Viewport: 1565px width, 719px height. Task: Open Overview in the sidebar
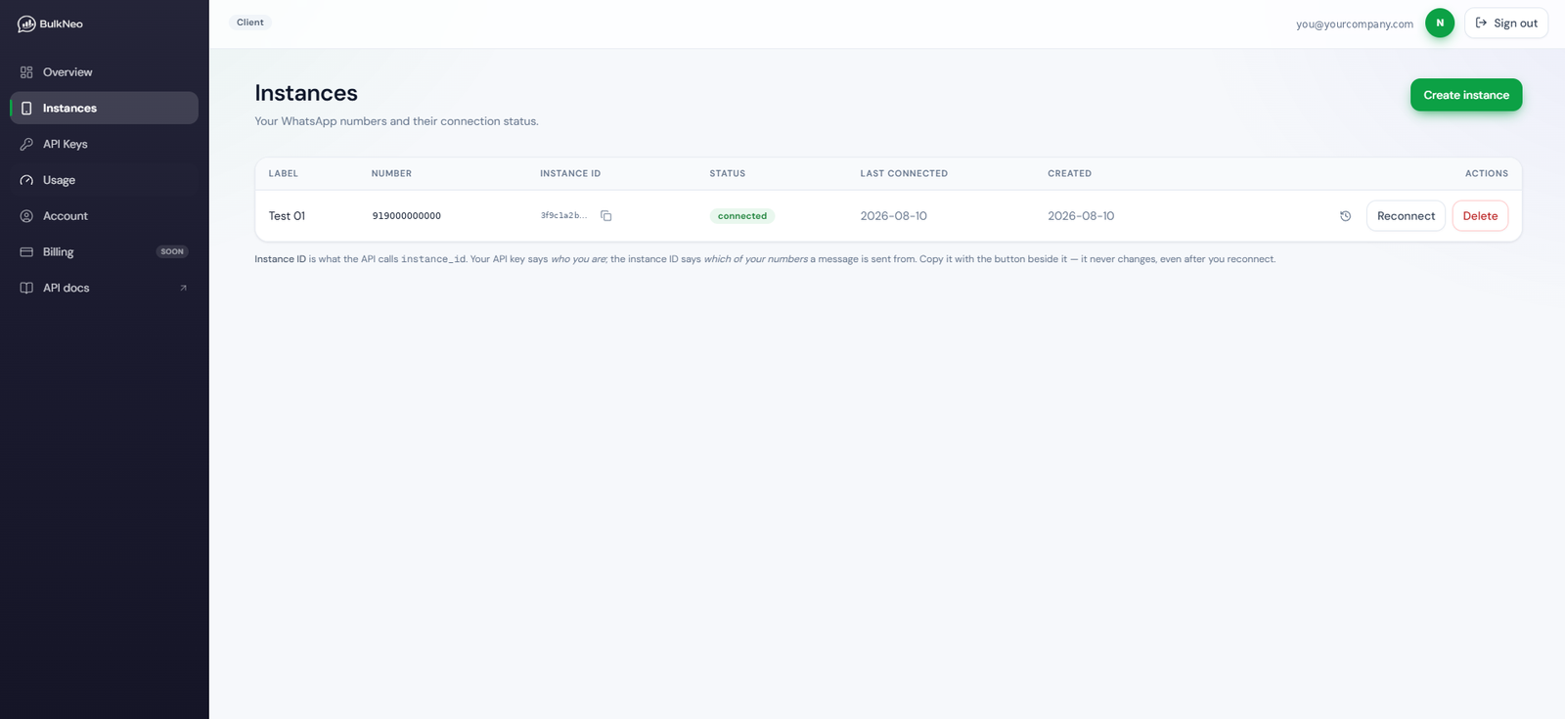click(x=104, y=72)
